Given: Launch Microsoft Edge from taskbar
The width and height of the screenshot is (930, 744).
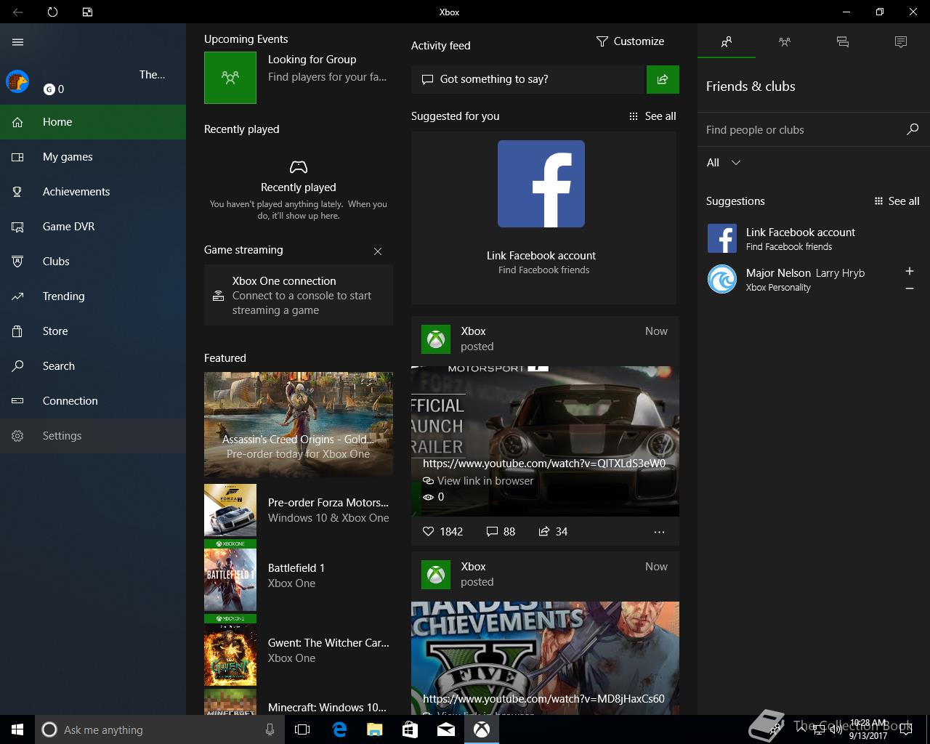Looking at the screenshot, I should [339, 729].
